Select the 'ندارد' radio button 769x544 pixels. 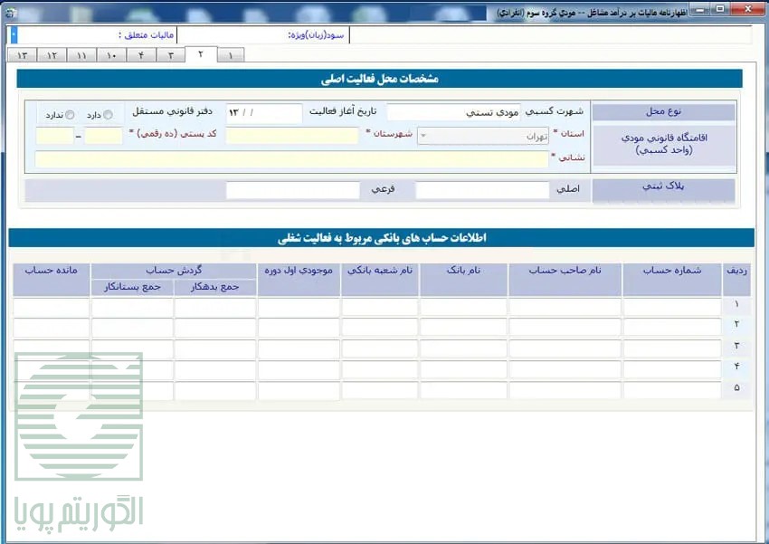(x=70, y=115)
